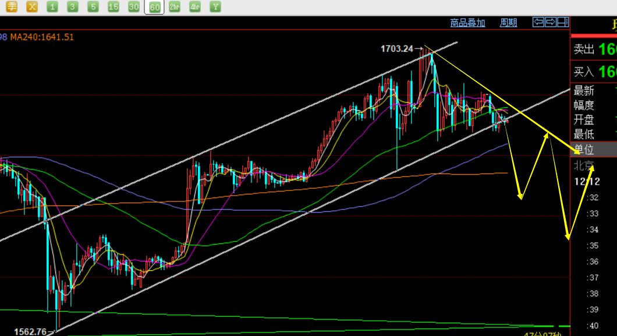This screenshot has height=336, width=617.
Task: Toggle the active 60-minute timeframe button
Action: click(154, 6)
